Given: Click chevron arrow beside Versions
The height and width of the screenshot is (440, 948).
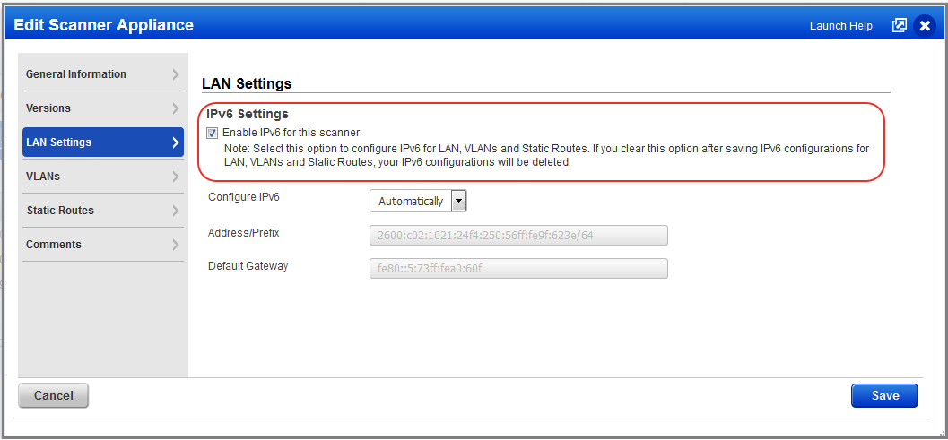Looking at the screenshot, I should (x=175, y=108).
